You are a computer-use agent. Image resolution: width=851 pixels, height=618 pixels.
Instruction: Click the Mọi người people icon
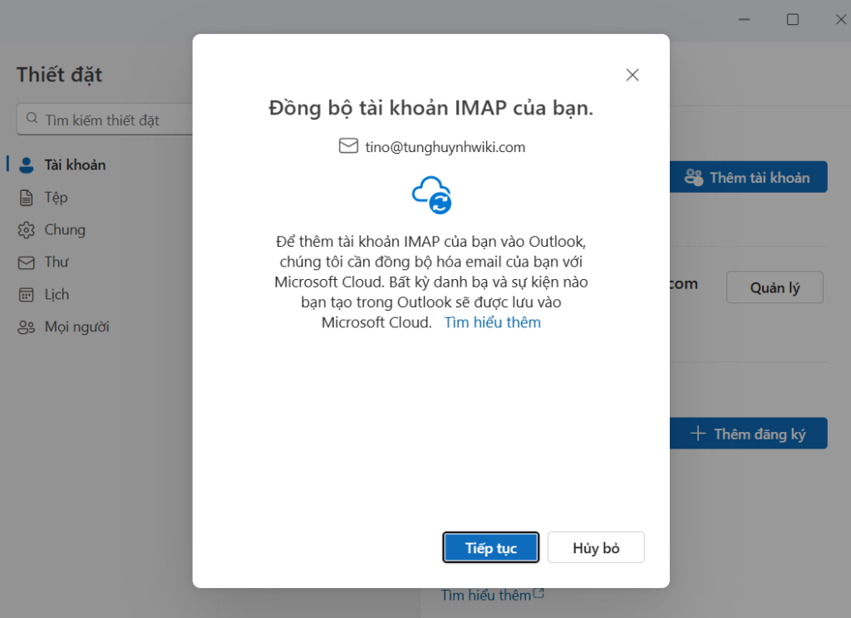[x=26, y=327]
